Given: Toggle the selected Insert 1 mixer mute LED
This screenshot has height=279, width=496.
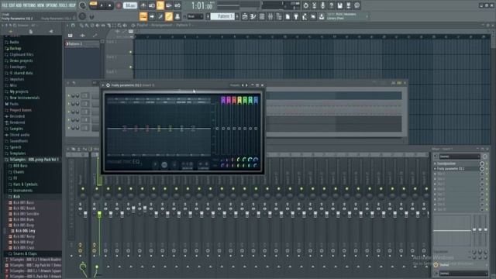Looking at the screenshot, I should [97, 189].
